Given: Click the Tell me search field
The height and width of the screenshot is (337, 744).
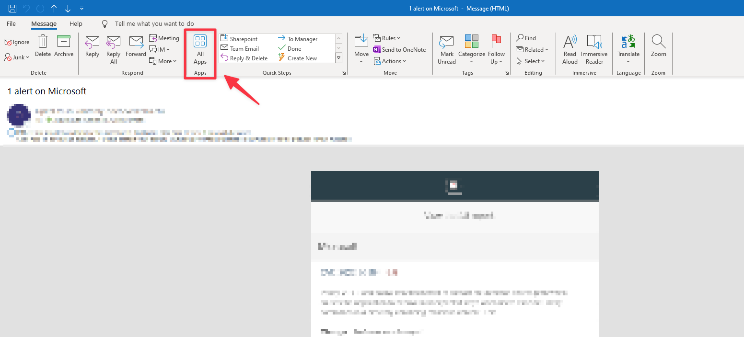Looking at the screenshot, I should 154,24.
